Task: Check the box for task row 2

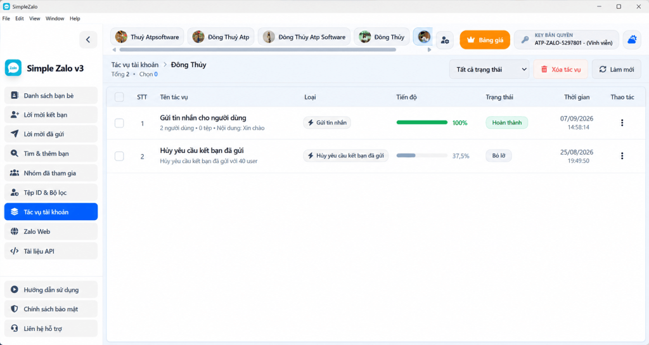Action: (x=119, y=156)
